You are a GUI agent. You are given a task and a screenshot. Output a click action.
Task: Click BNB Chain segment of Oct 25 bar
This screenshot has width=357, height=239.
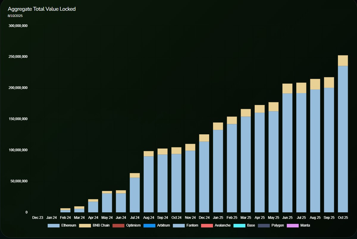343,60
